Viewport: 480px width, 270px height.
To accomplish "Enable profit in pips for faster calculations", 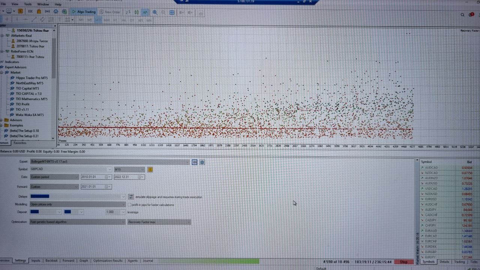I will point(129,205).
